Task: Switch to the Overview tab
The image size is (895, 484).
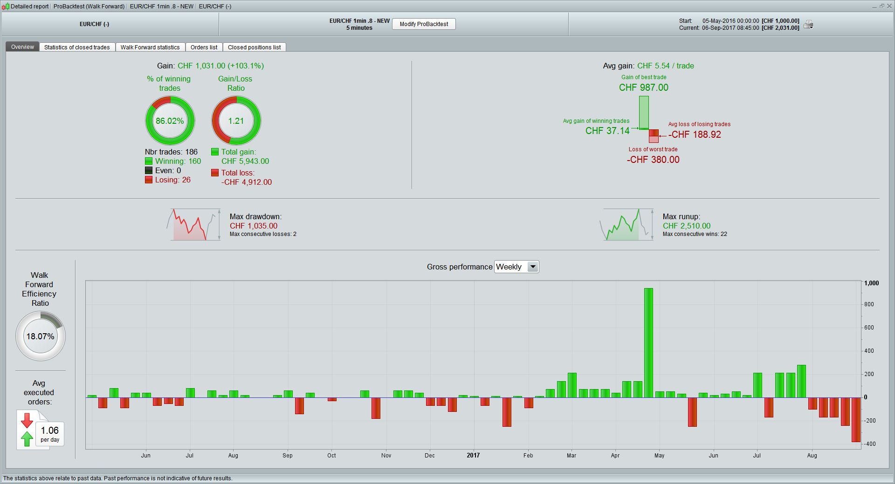Action: [22, 47]
